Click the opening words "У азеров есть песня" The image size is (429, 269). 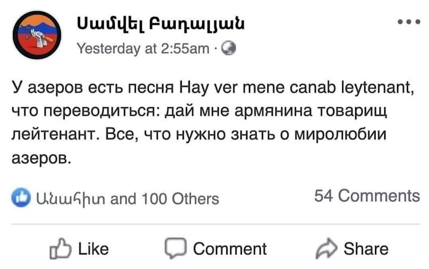93,88
